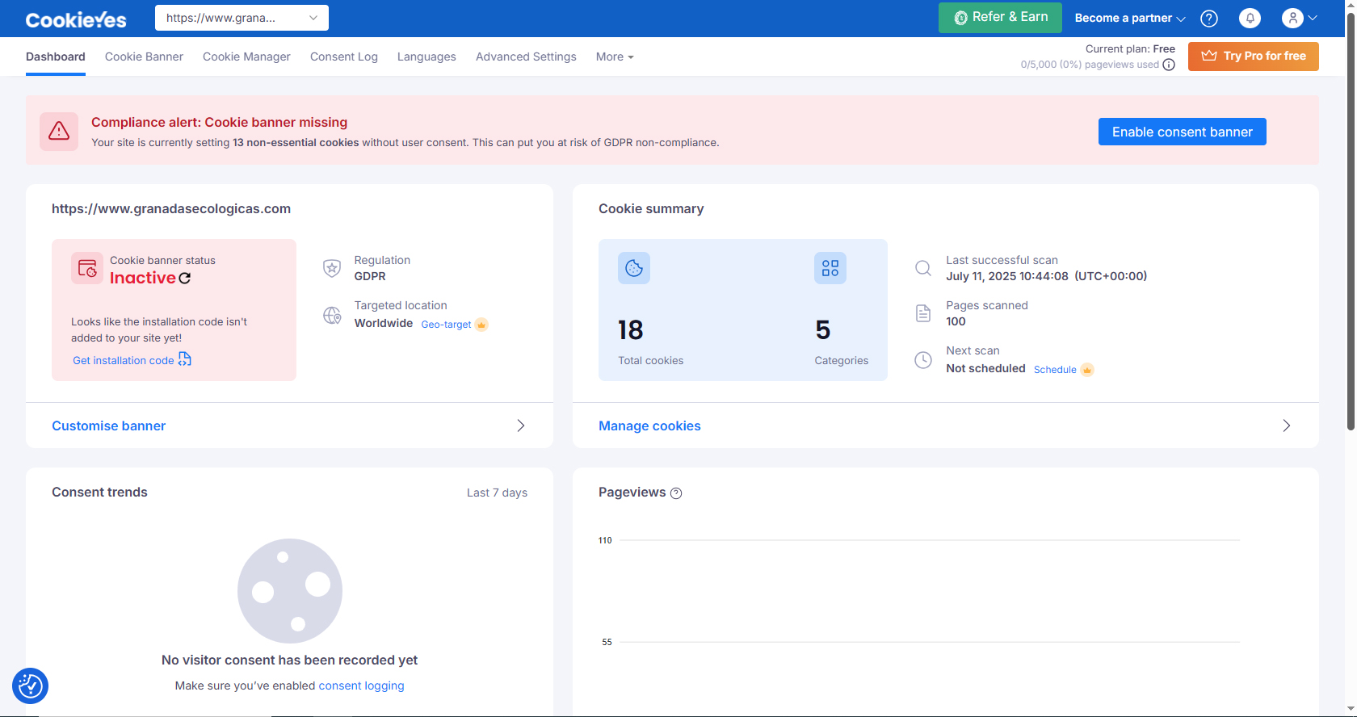Open the Manage cookies link
This screenshot has width=1357, height=717.
tap(649, 426)
